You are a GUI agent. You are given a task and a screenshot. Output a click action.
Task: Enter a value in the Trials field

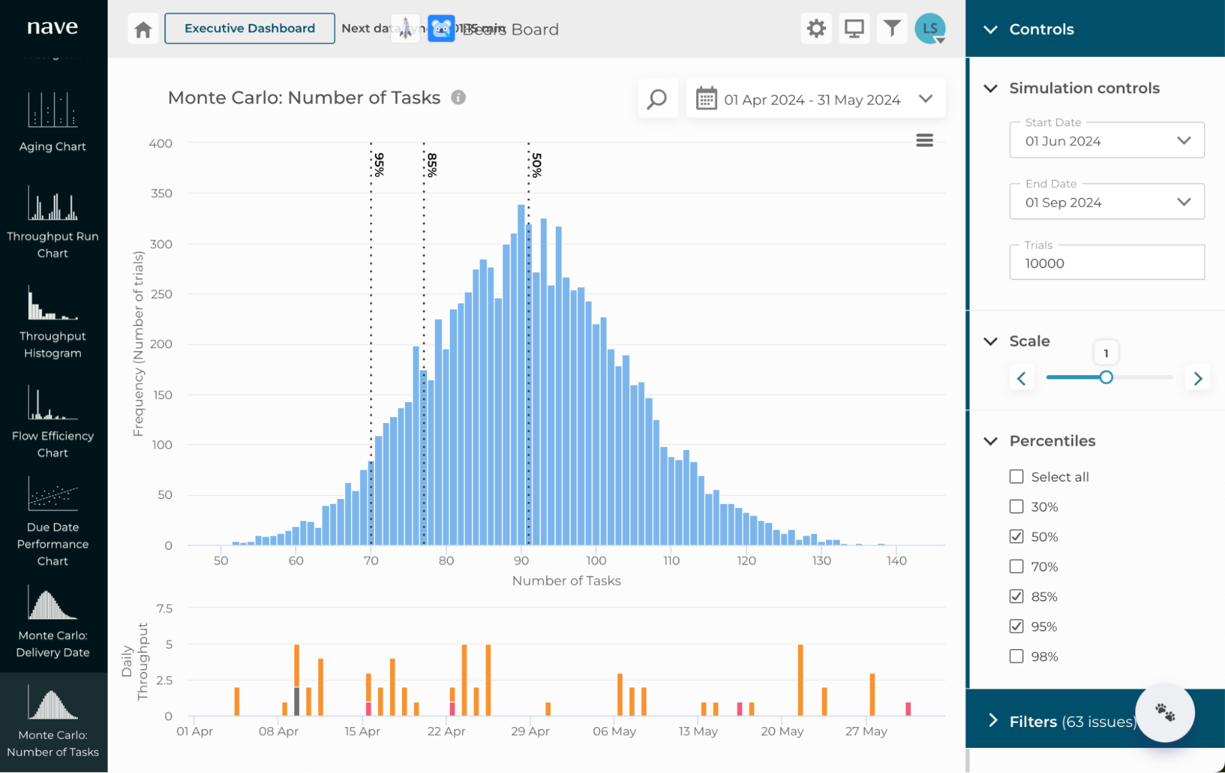tap(1107, 262)
